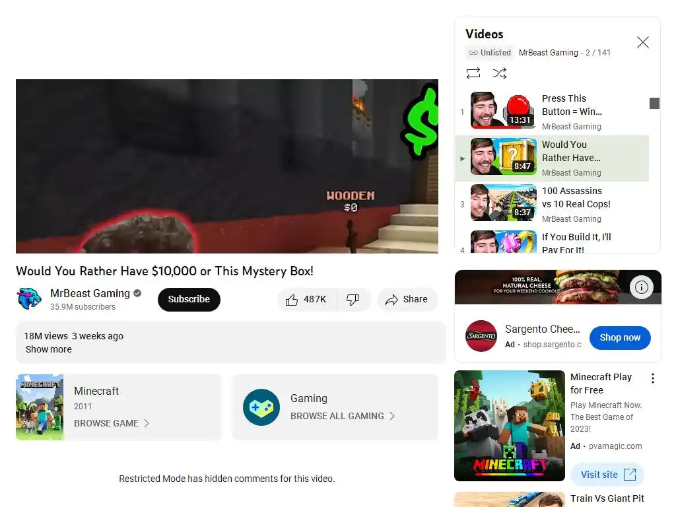Click Sargento Chee... ad title
676x507 pixels.
tap(543, 329)
